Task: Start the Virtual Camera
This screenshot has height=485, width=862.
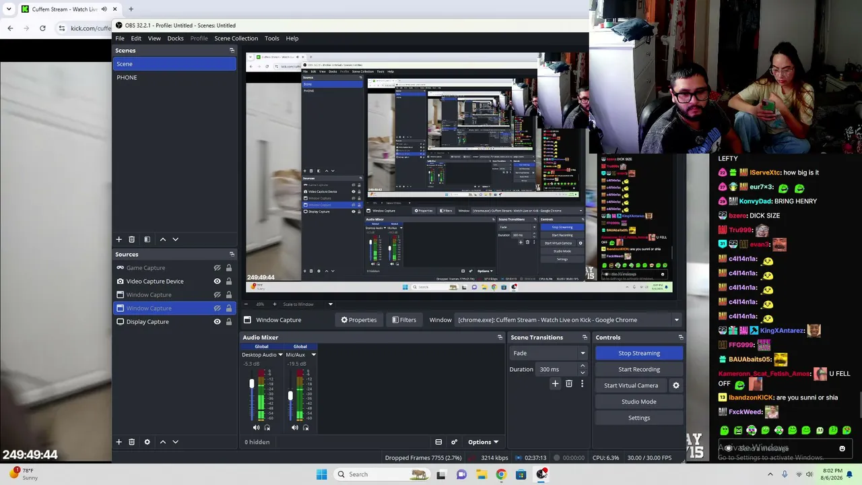Action: pos(631,385)
